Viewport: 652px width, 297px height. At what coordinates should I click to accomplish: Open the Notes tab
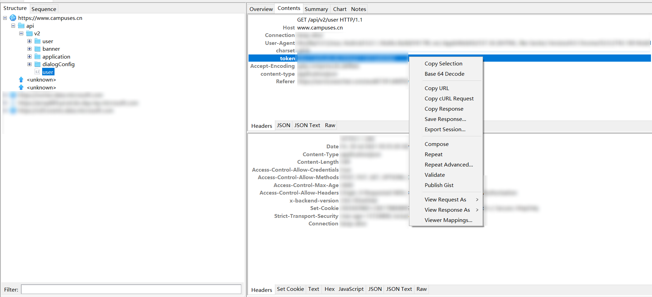coord(359,9)
